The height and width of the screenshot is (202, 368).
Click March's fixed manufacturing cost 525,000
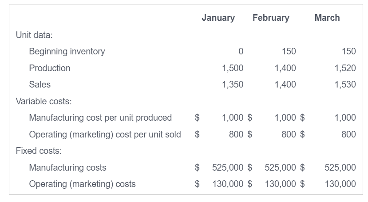pos(340,168)
